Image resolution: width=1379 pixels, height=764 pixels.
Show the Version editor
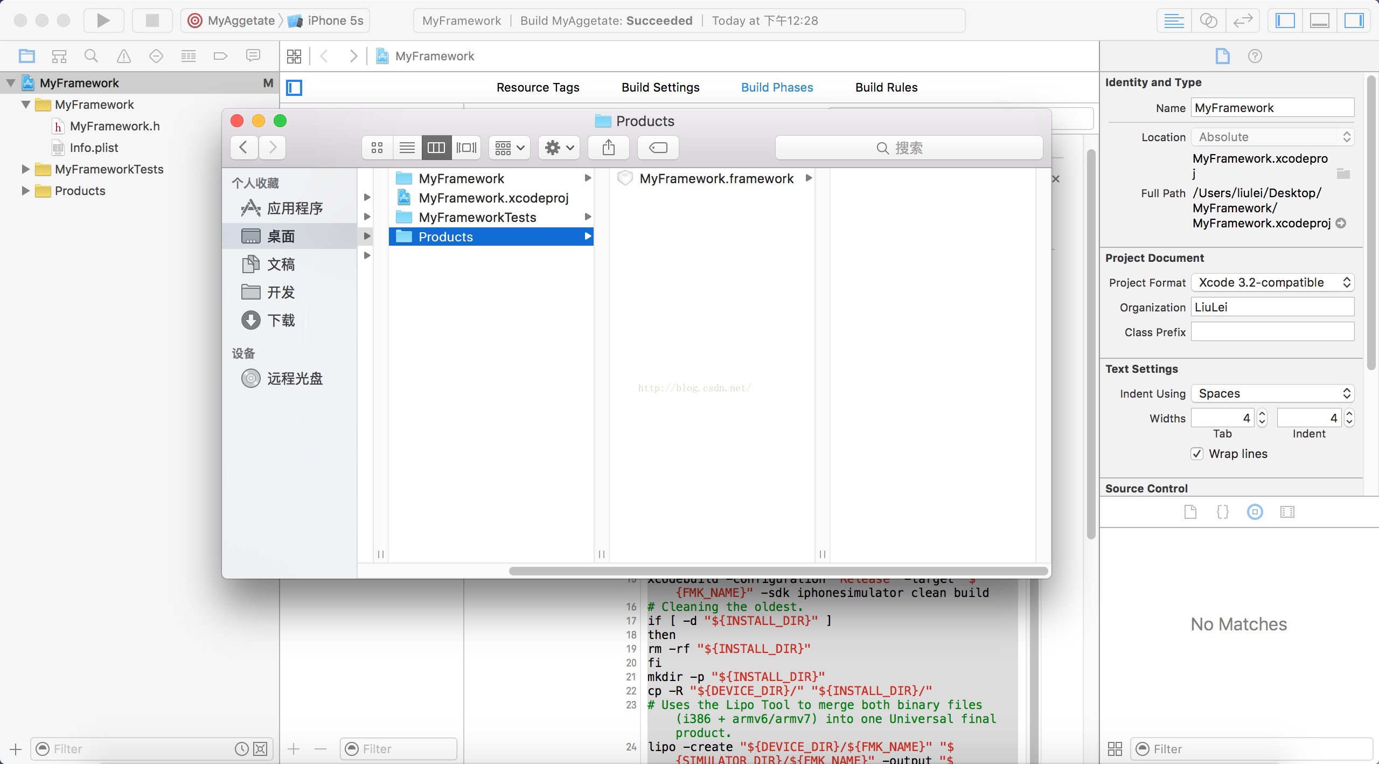[x=1243, y=20]
